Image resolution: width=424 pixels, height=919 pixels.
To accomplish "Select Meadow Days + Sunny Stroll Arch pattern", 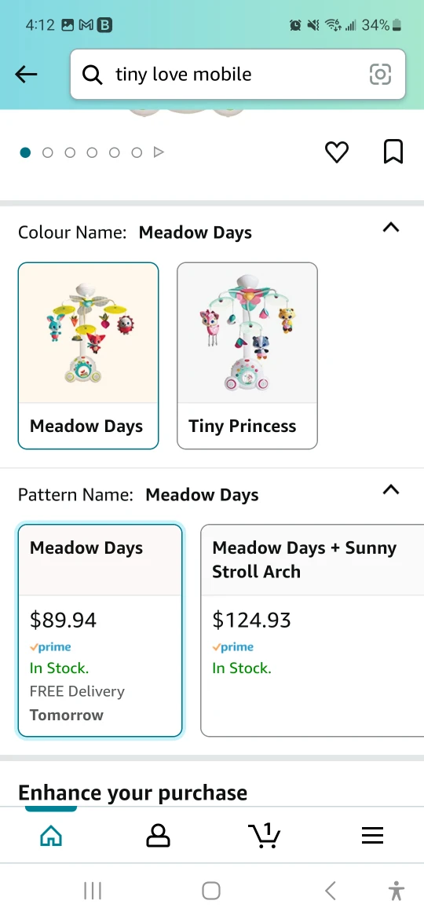I will [313, 630].
